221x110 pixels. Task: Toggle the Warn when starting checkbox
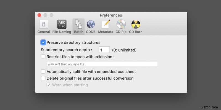click(49, 85)
